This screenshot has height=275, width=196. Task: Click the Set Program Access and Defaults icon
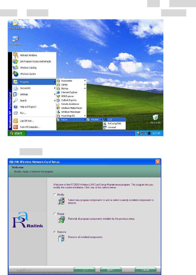click(16, 61)
